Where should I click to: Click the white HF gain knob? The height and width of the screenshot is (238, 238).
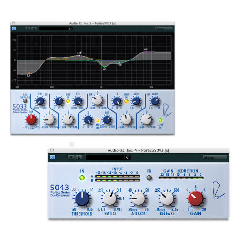pos(146,119)
